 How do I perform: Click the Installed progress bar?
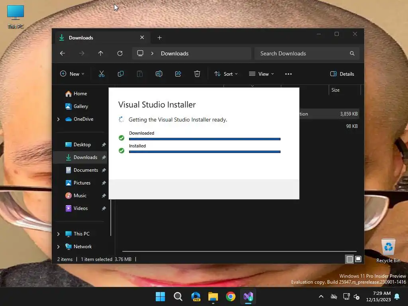pyautogui.click(x=204, y=152)
